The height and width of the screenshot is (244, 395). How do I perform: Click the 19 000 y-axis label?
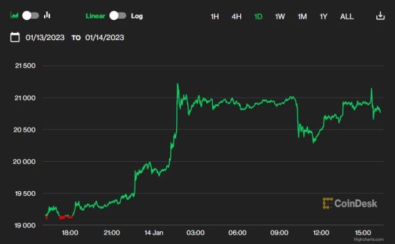(25, 225)
